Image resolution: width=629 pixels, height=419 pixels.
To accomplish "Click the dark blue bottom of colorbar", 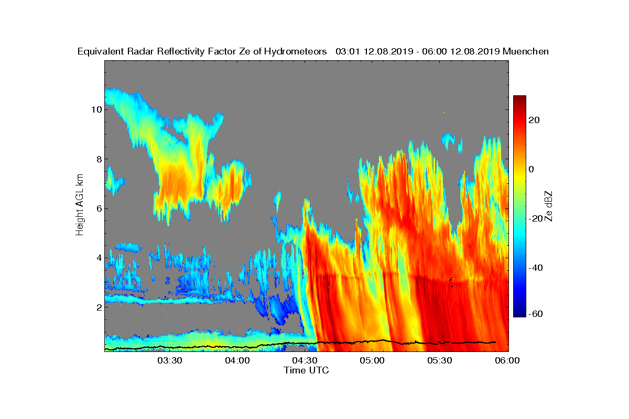I will click(519, 313).
